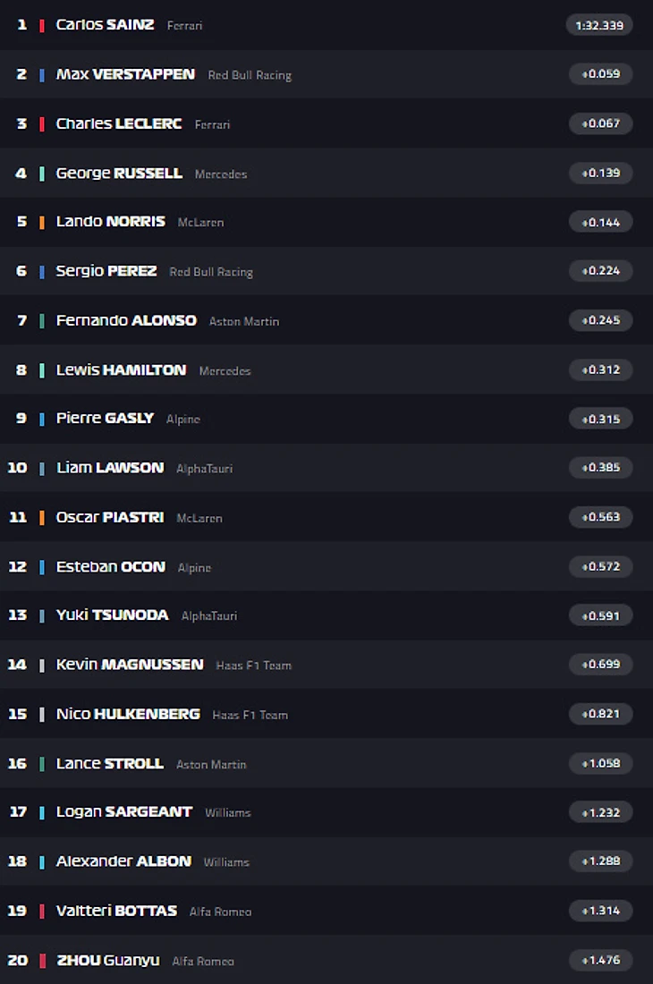Select the Red Bull Racing label beside Sergio Perez
The width and height of the screenshot is (653, 984).
coord(211,272)
